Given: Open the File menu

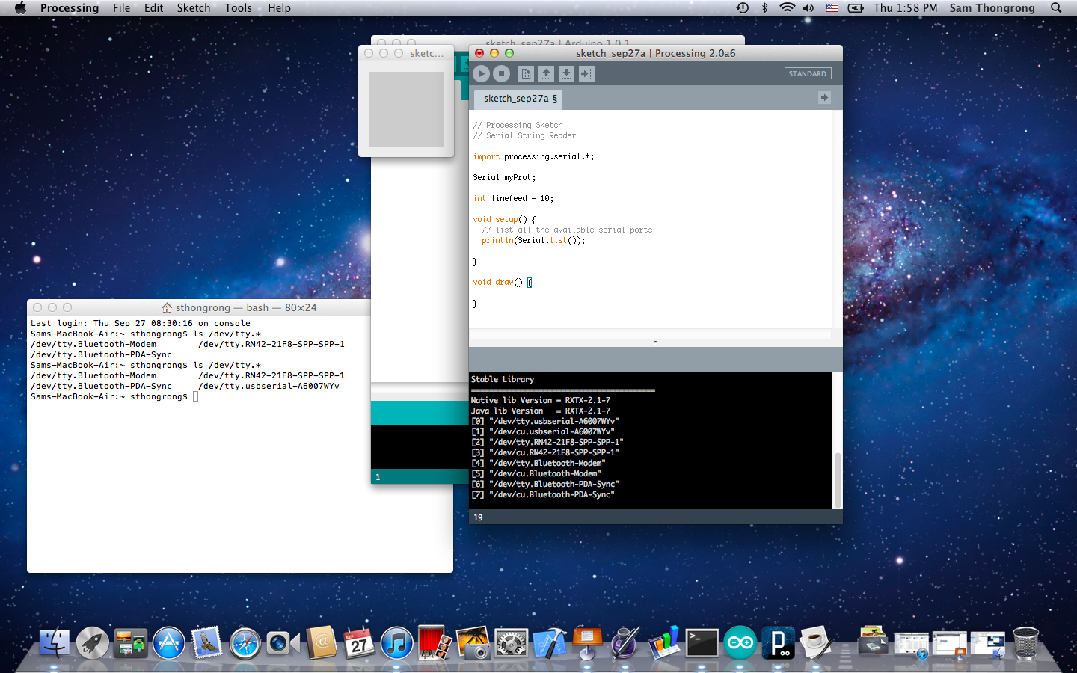Looking at the screenshot, I should [121, 8].
